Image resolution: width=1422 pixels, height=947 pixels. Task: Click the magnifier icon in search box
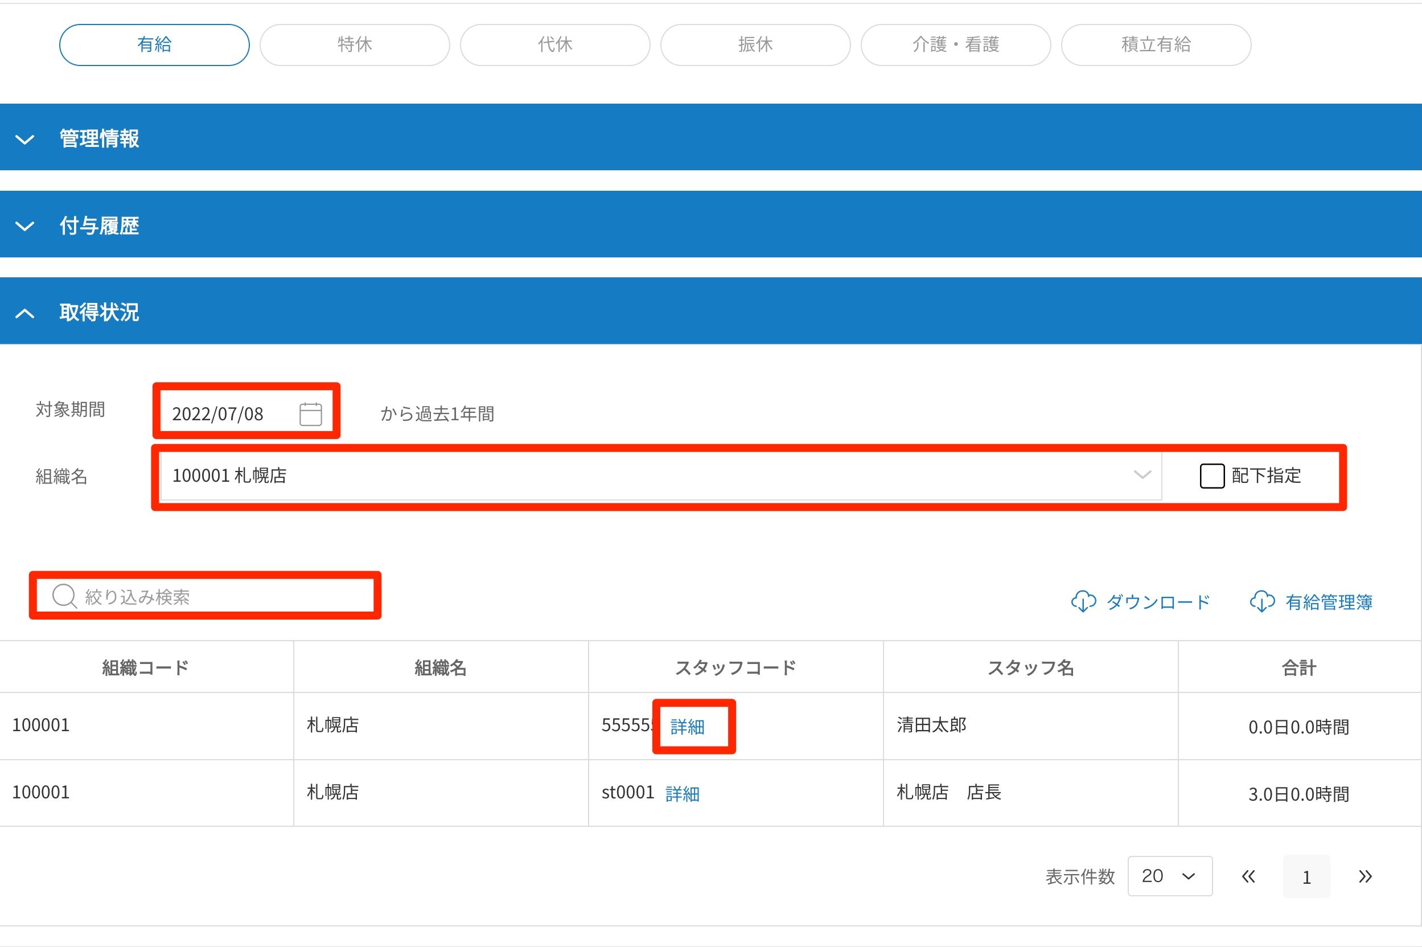click(64, 596)
